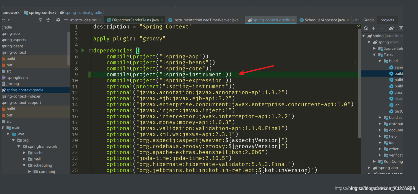Screen dimensions: 418x194
Task: Select the spring-context-indexer module
Action: [x=21, y=96]
